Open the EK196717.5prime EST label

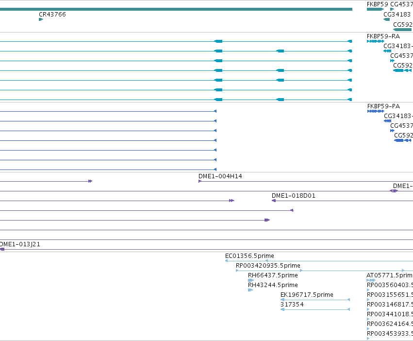coord(307,294)
